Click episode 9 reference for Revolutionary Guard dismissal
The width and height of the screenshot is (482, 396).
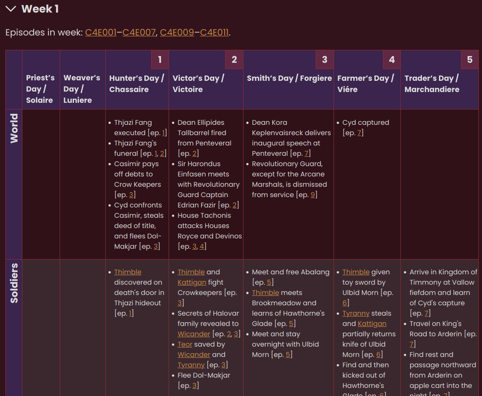tap(313, 195)
